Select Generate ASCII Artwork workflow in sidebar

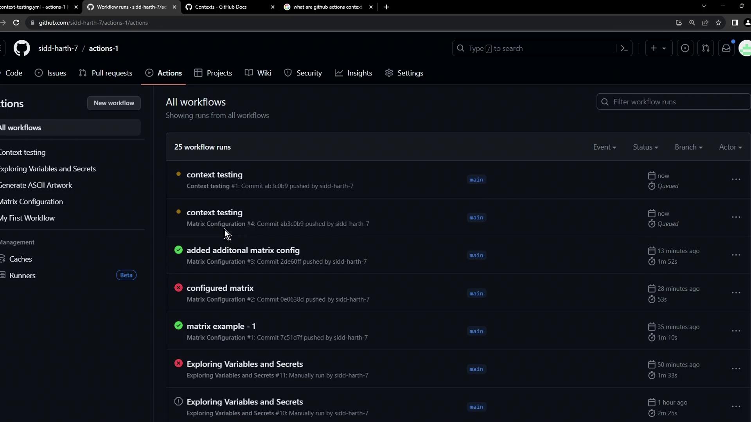pyautogui.click(x=36, y=185)
